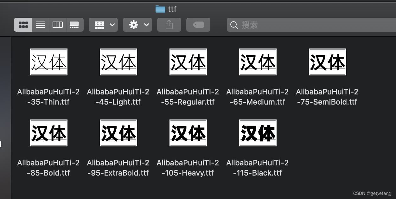Select the 35-Thin font thumbnail

[x=49, y=62]
